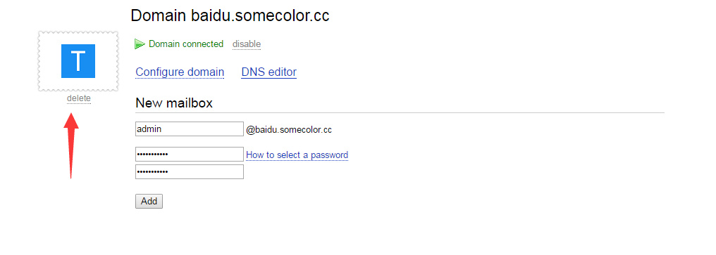Click the horizontal divider under New mailbox
Viewport: 716px width, 255px height.
click(x=400, y=112)
